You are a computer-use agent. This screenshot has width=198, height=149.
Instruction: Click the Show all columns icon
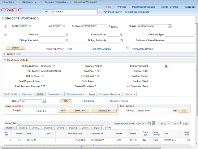(x=108, y=128)
